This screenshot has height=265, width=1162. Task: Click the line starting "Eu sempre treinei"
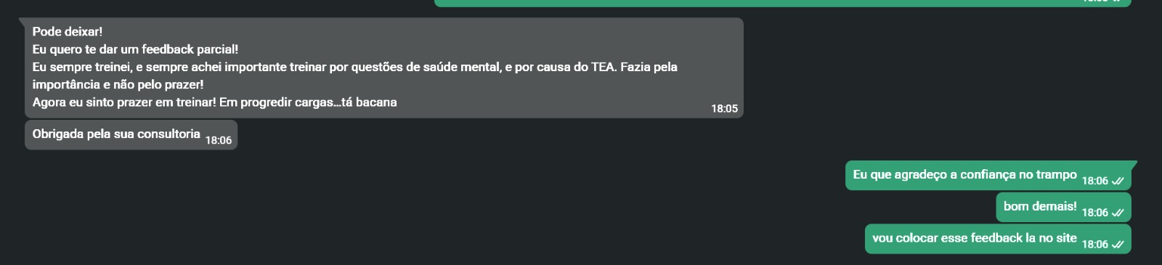pos(354,67)
